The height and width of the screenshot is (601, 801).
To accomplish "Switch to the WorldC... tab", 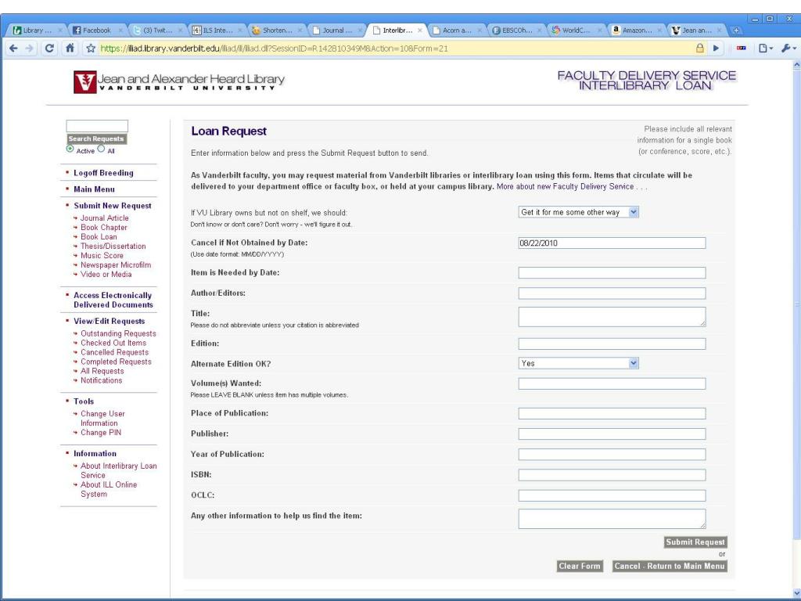I will tap(577, 31).
